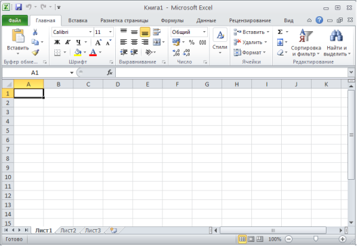357x246 pixels.
Task: Open the Calibri font name dropdown
Action: pyautogui.click(x=90, y=32)
